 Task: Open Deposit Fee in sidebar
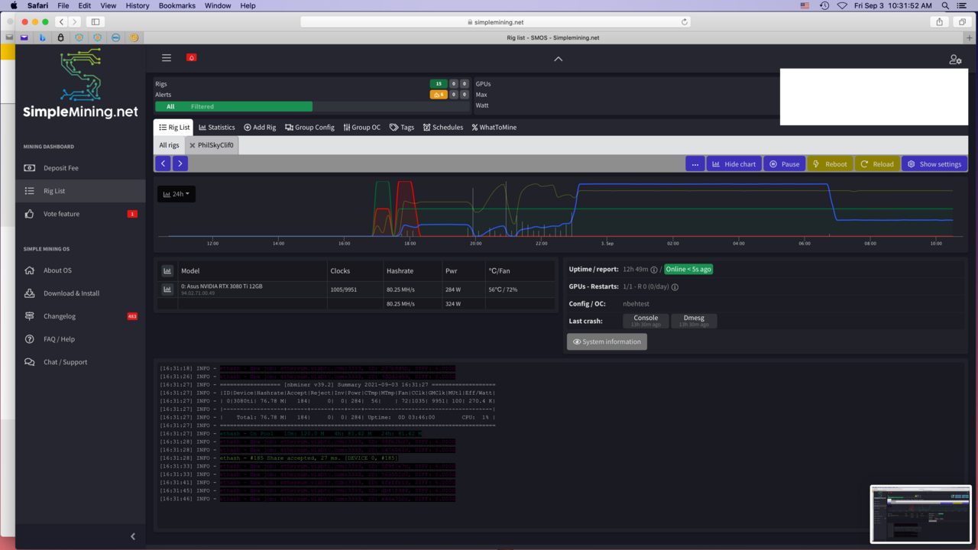point(80,168)
